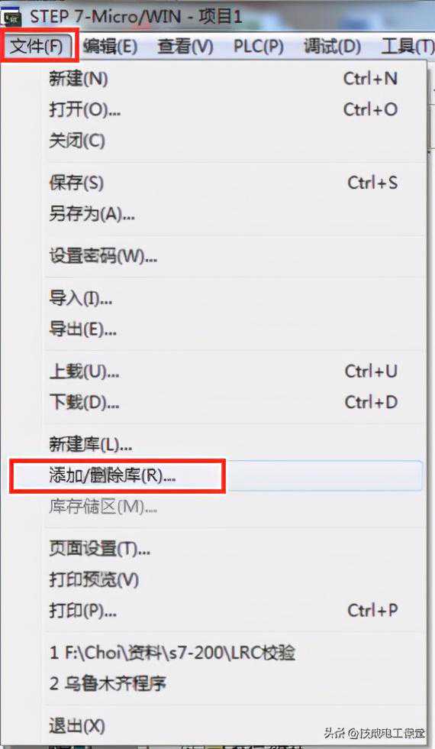The height and width of the screenshot is (749, 435).
Task: Open the 编辑(E) menu
Action: click(x=110, y=47)
